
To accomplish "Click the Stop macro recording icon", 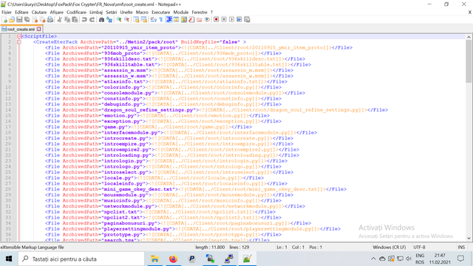I will tap(224, 20).
